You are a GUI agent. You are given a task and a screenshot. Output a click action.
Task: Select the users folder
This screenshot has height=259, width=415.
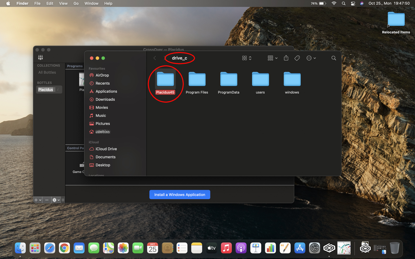(260, 83)
